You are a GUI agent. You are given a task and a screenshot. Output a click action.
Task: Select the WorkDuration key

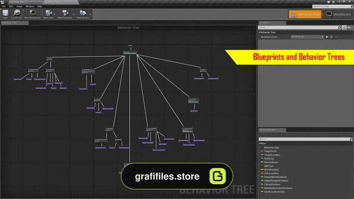271,170
